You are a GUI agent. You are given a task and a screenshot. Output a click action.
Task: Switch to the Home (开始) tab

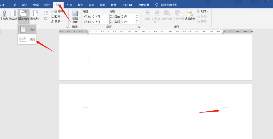pos(14,5)
